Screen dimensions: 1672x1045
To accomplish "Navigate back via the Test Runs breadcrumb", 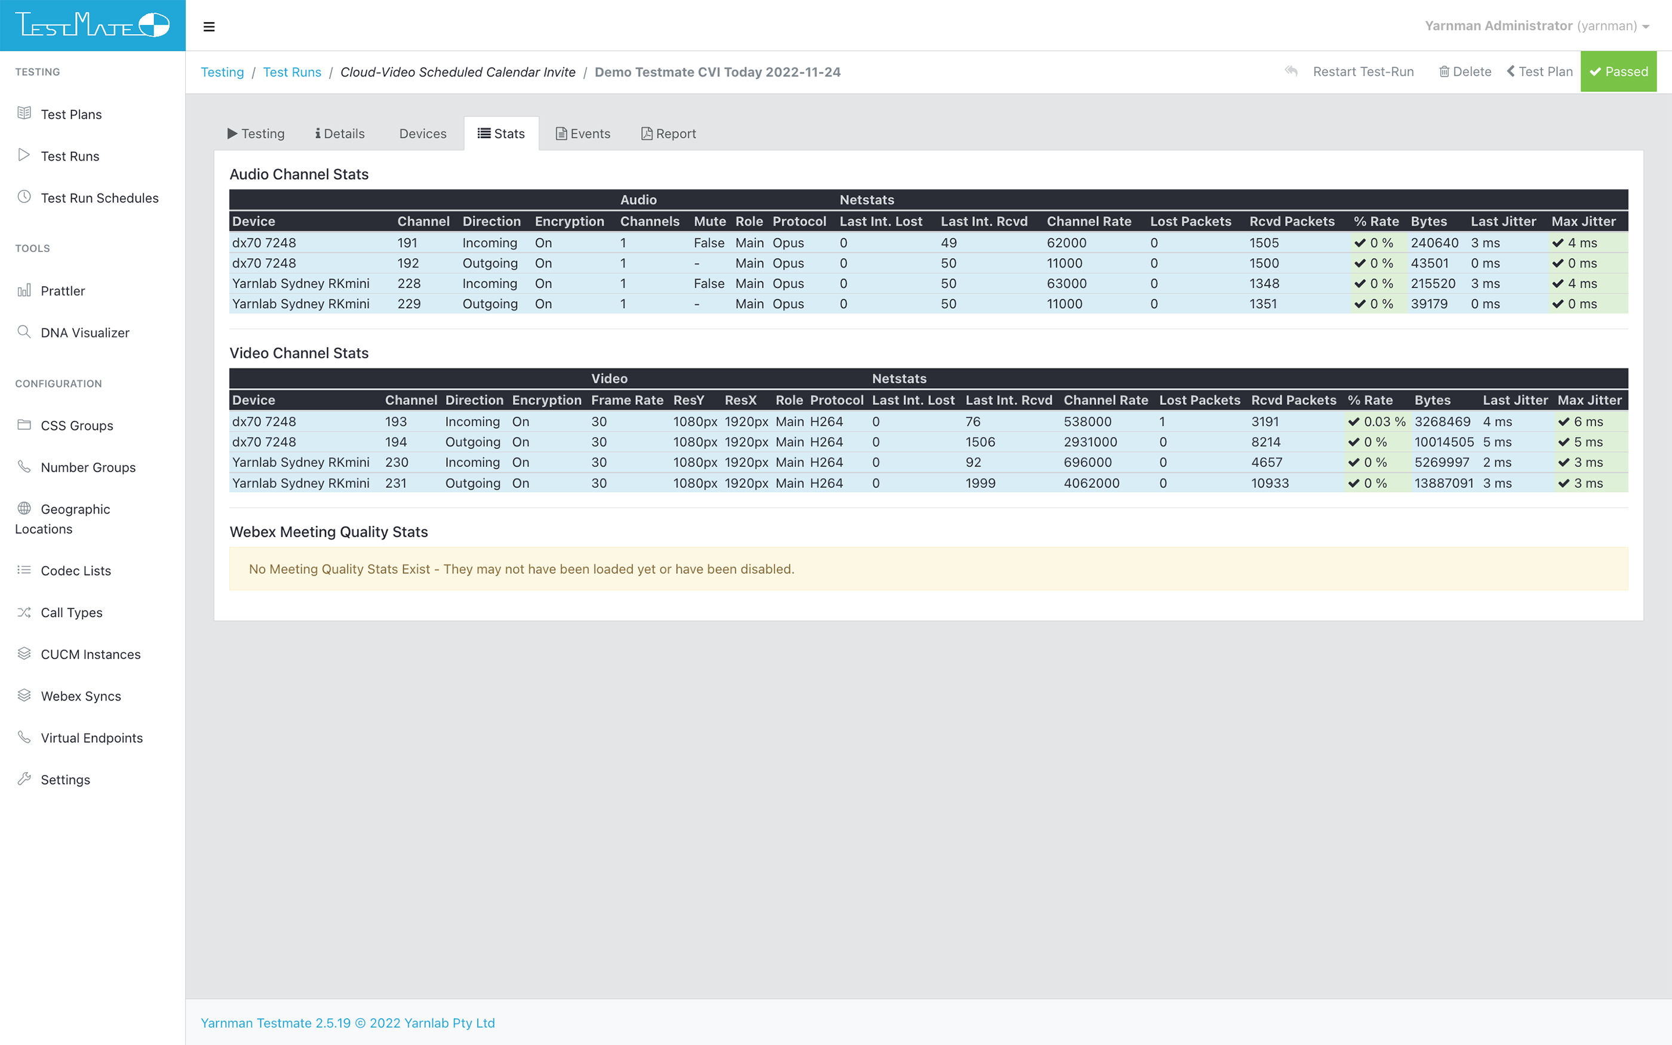I will [x=291, y=71].
